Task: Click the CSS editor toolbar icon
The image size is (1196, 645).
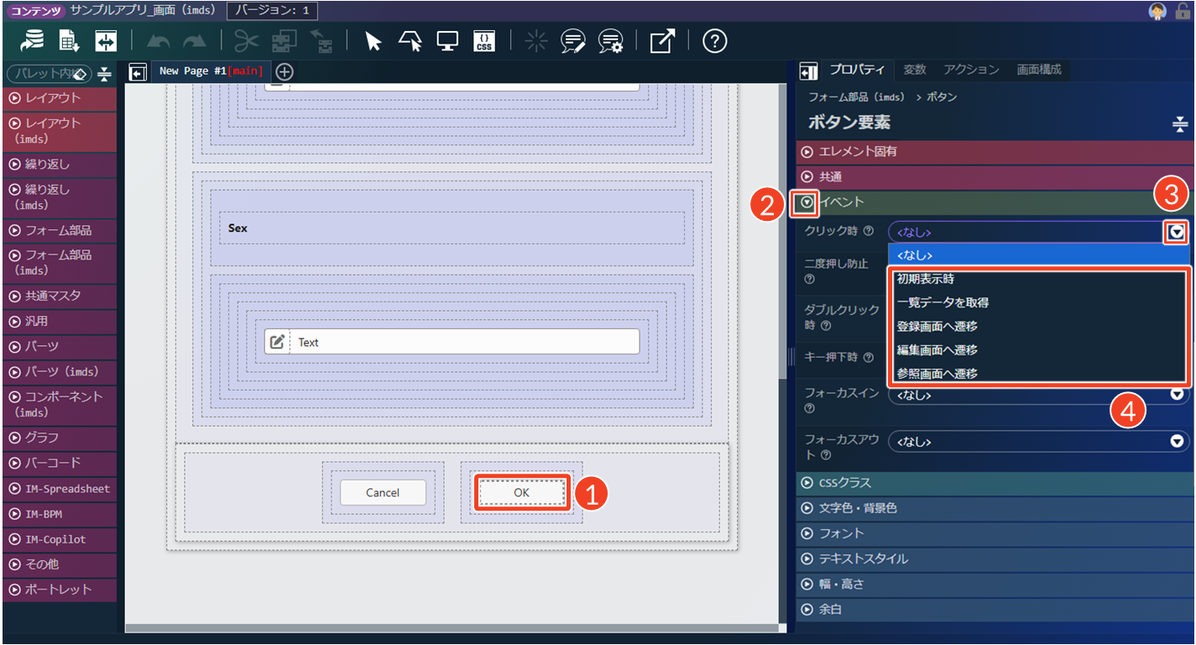Action: (x=484, y=41)
